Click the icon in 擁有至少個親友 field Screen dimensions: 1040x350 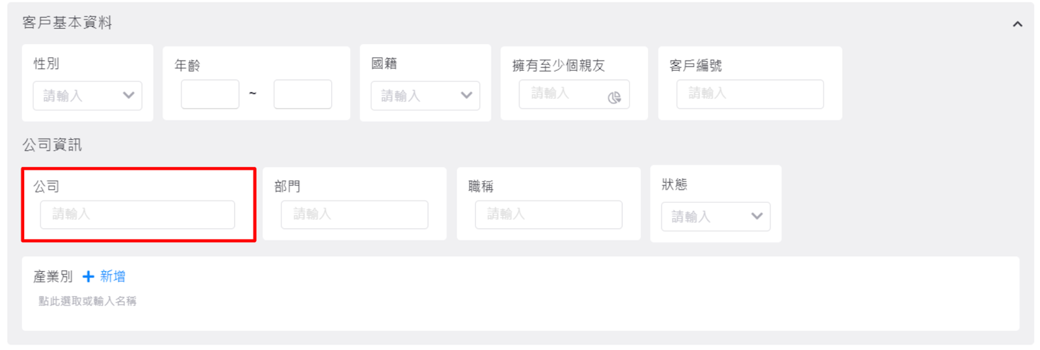tap(614, 98)
